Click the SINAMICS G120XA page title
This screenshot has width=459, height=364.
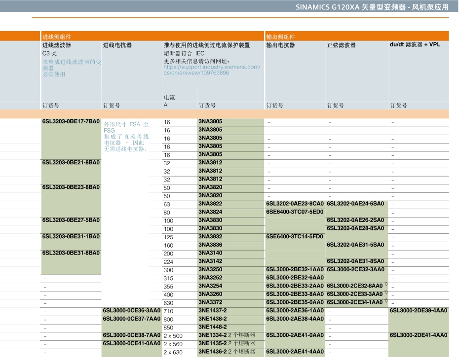coord(372,7)
